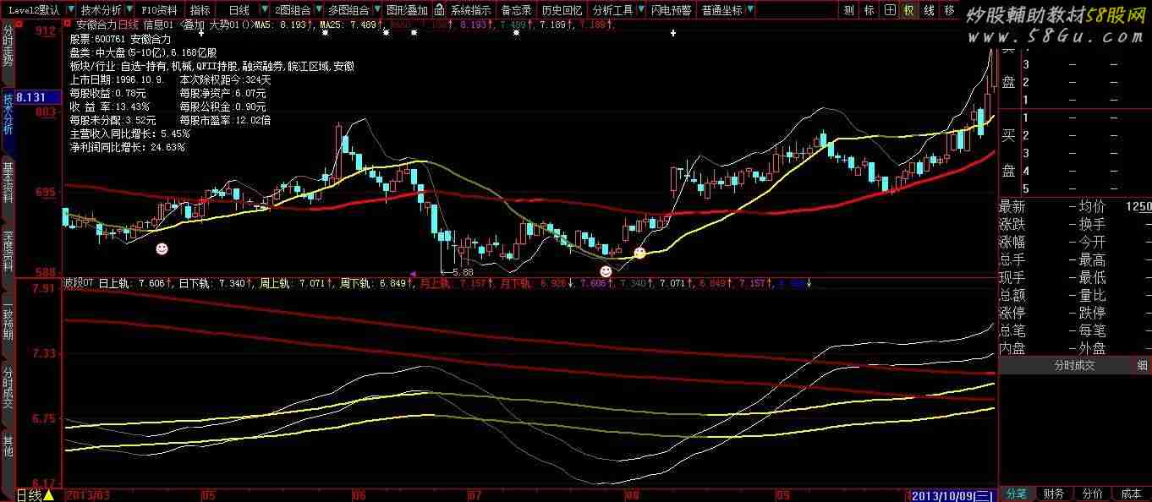Select the 日线 period button in toolbar

(239, 10)
